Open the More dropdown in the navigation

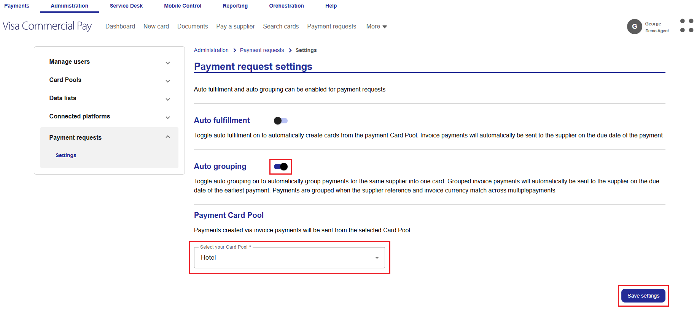click(376, 27)
